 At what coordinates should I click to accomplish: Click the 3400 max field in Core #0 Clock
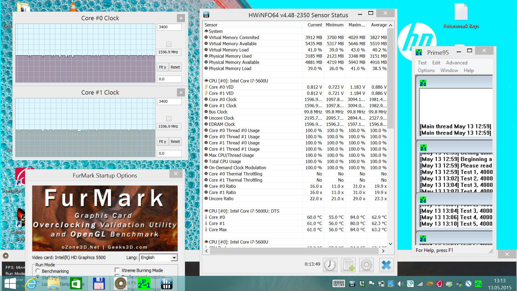click(x=169, y=27)
